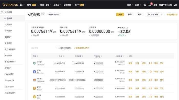Select 錢包總覽 in the sidebar
The height and width of the screenshot is (100, 179).
[8, 12]
